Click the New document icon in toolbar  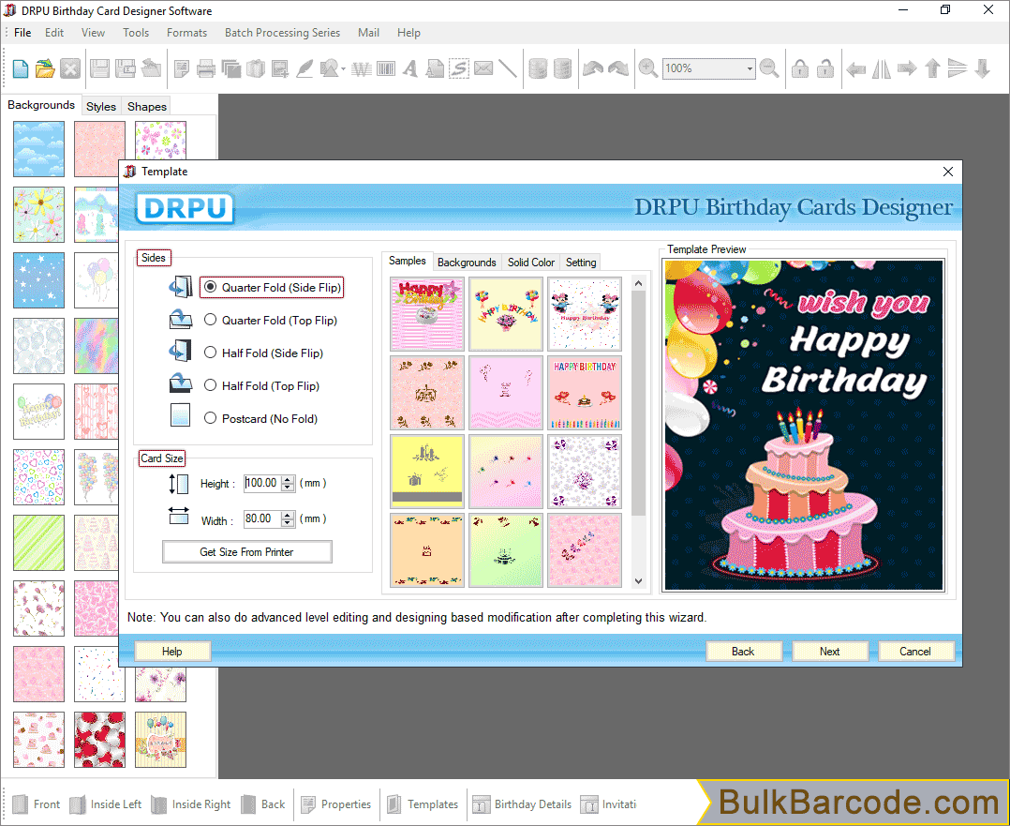[20, 68]
